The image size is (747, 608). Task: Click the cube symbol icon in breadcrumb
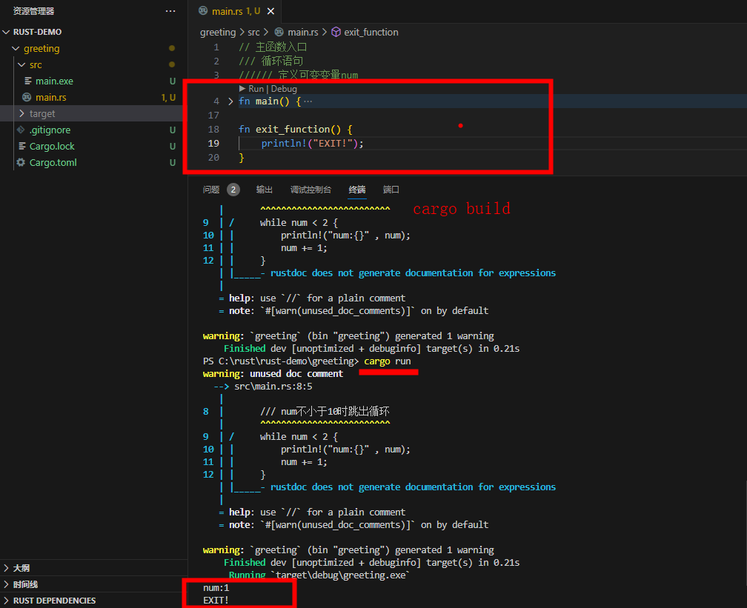(336, 32)
